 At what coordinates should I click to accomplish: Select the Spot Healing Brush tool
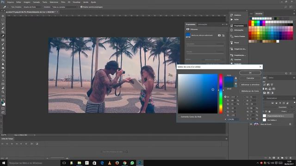(x=3, y=40)
